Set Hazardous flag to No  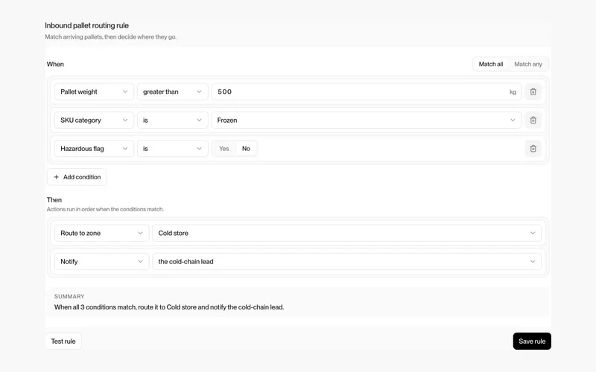tap(246, 148)
